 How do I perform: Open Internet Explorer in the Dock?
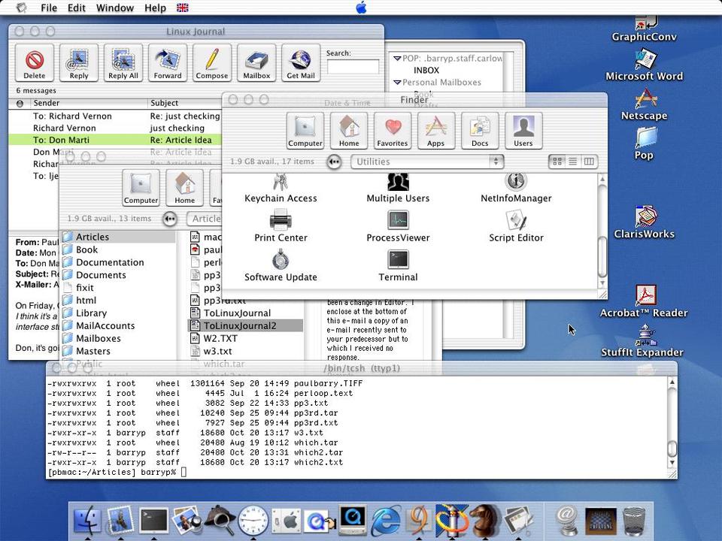pos(387,520)
